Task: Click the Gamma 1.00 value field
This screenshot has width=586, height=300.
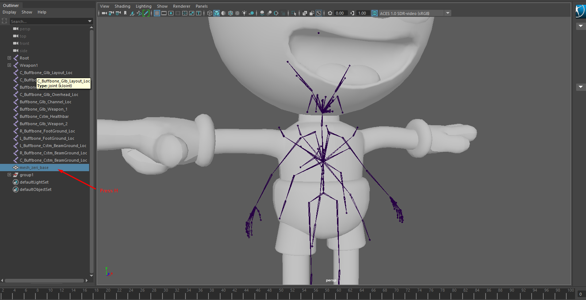Action: click(363, 13)
